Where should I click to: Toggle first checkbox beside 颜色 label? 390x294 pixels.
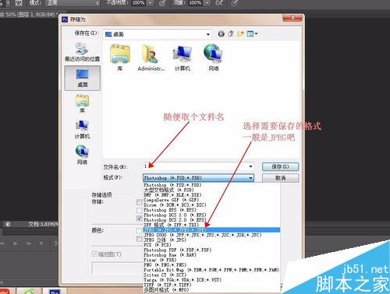140,230
